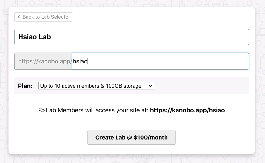Go back to Lab Selector
The width and height of the screenshot is (265, 163).
pyautogui.click(x=44, y=17)
